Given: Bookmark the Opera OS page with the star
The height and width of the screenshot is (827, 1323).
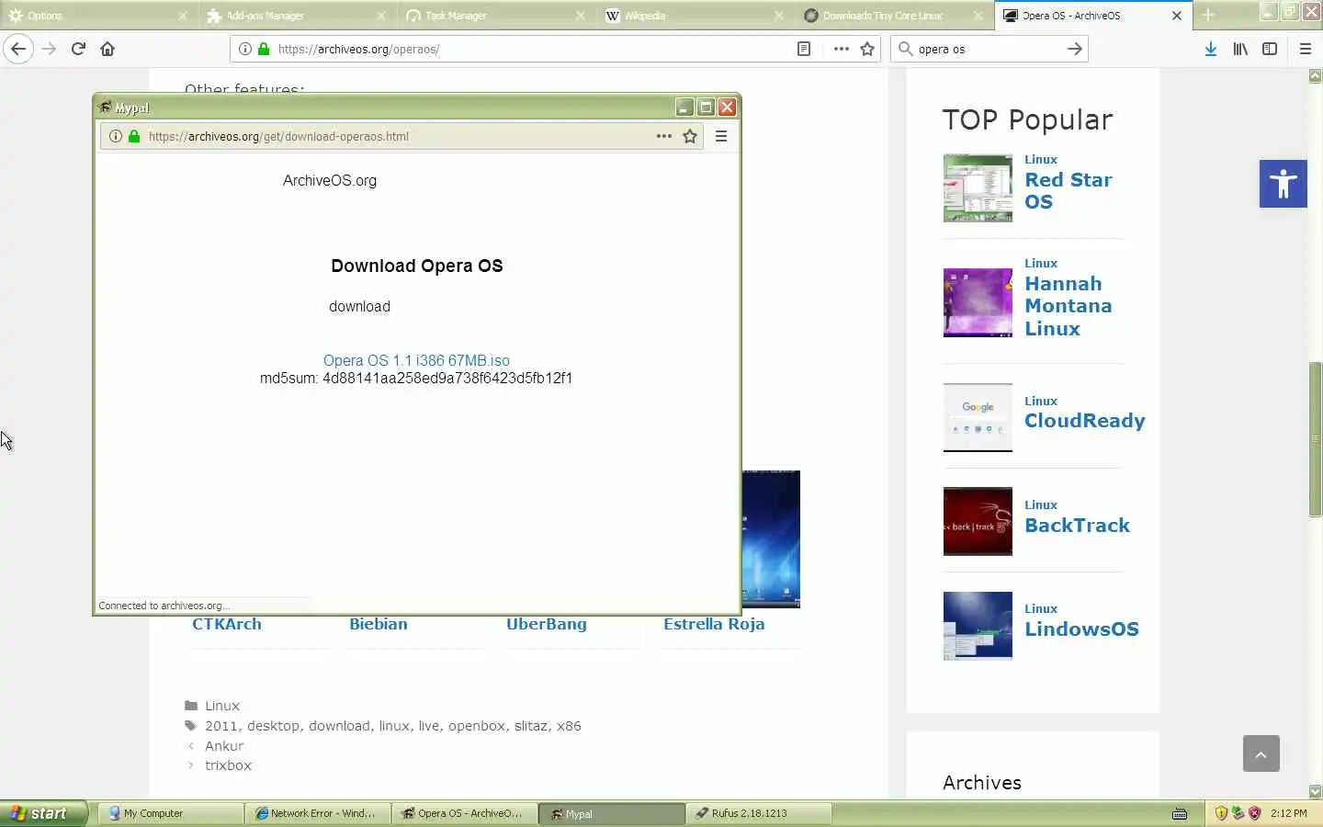Looking at the screenshot, I should (867, 49).
